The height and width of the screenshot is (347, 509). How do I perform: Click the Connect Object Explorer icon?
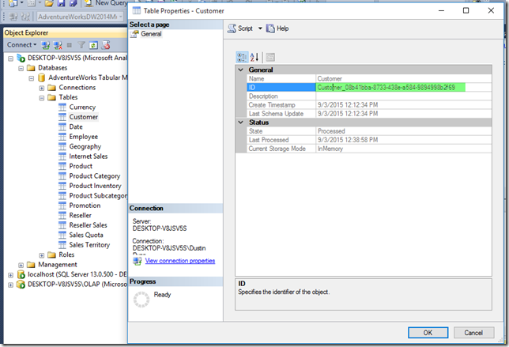pos(46,45)
